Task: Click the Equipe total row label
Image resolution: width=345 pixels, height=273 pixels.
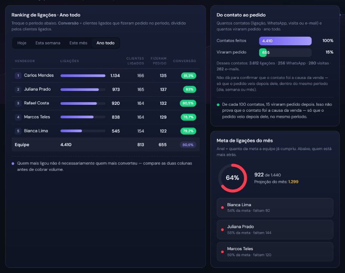Action: [22, 145]
